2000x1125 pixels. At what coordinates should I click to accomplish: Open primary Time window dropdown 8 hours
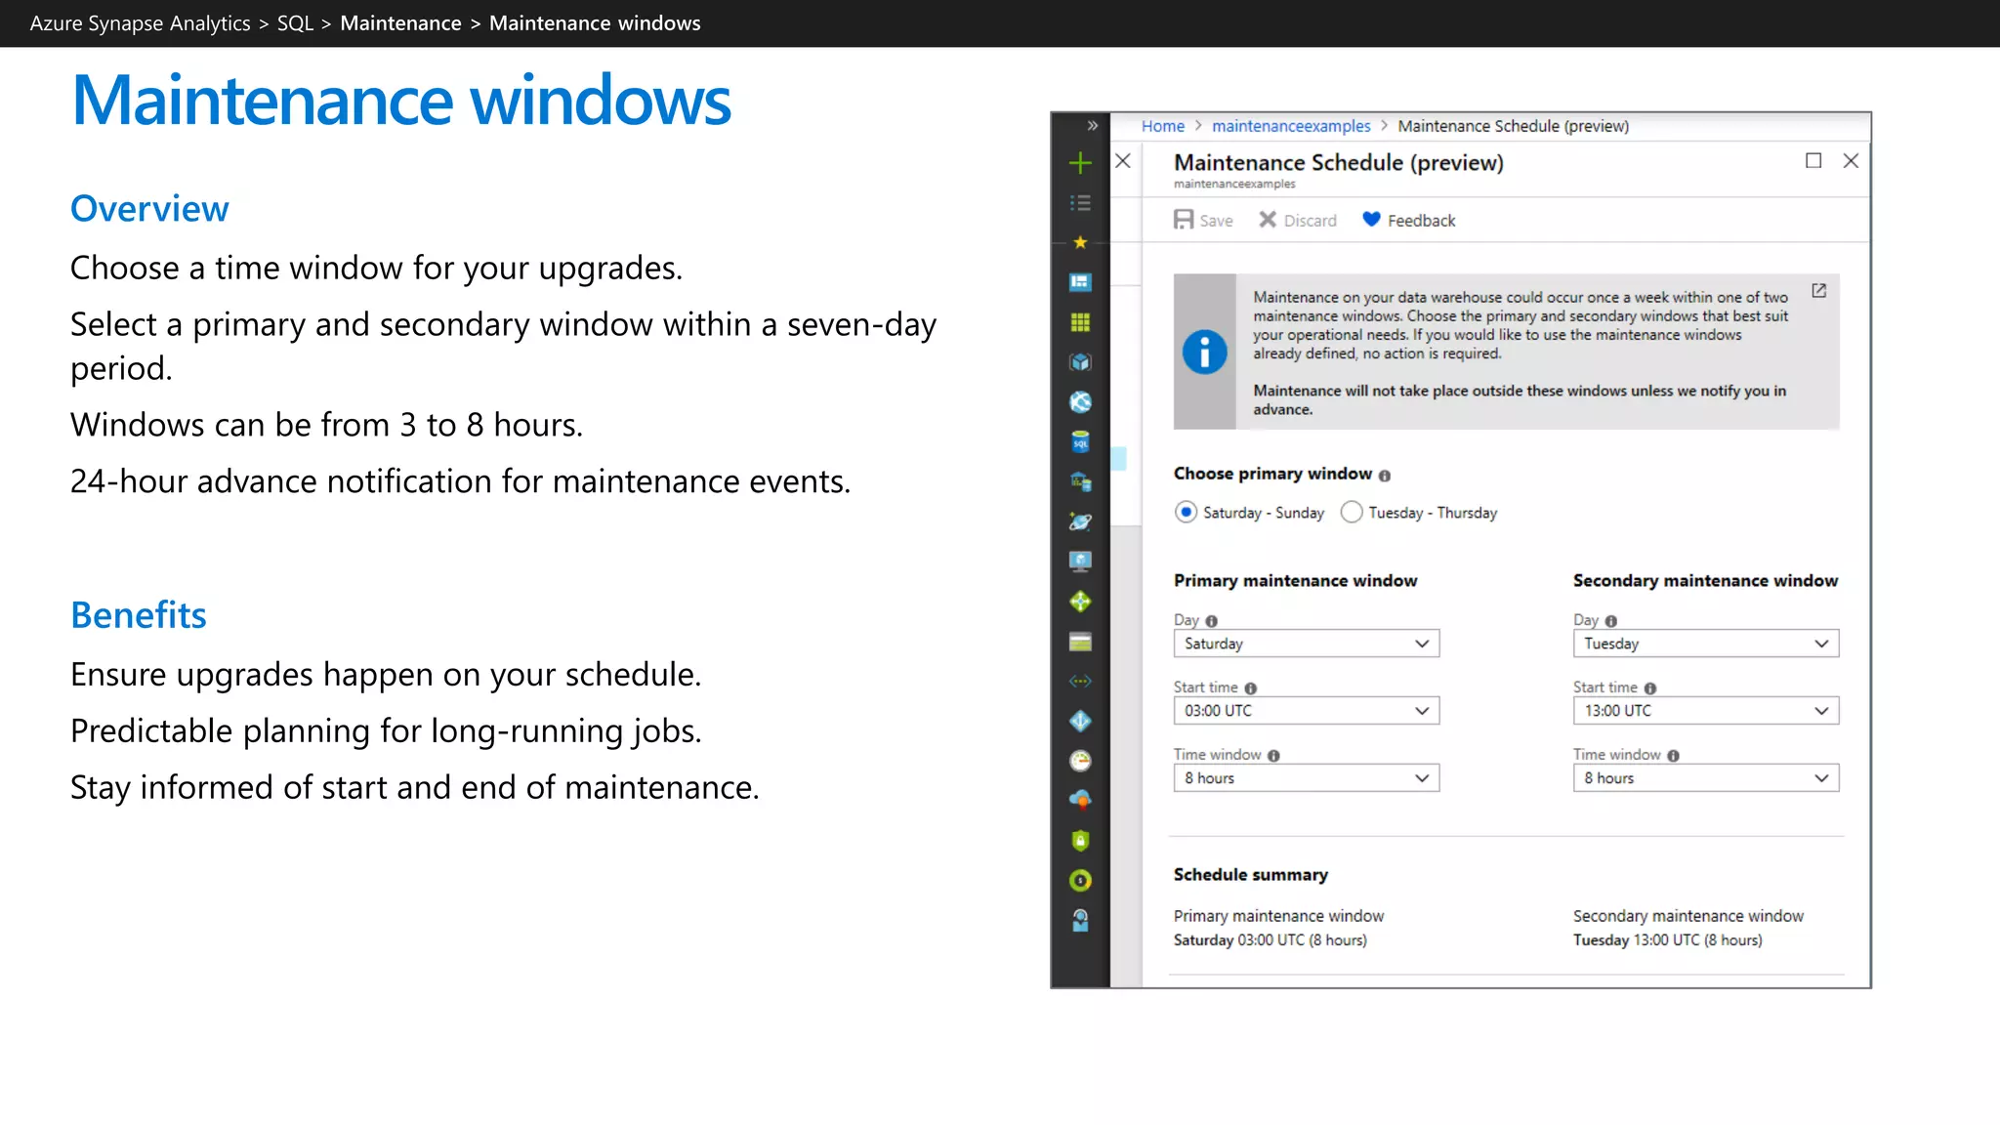click(1306, 778)
